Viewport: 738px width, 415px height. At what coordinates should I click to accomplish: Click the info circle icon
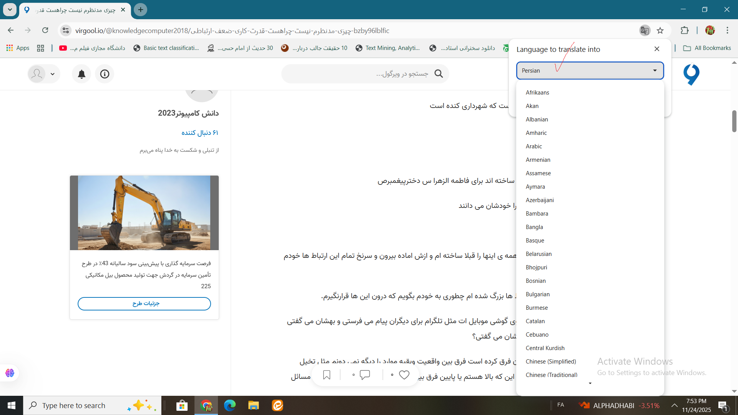(x=105, y=74)
